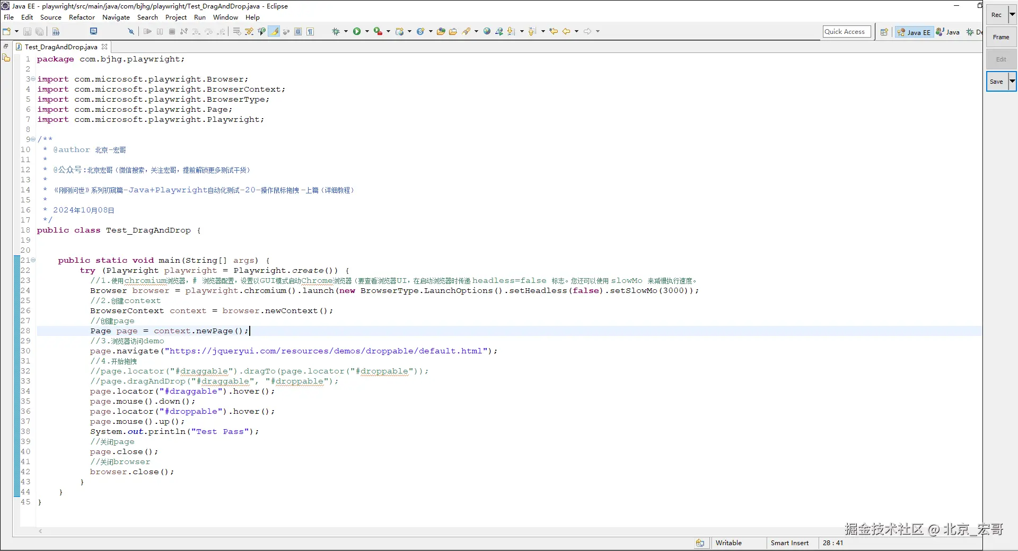Launch Debug with the bug icon
Image resolution: width=1018 pixels, height=551 pixels.
(x=336, y=32)
